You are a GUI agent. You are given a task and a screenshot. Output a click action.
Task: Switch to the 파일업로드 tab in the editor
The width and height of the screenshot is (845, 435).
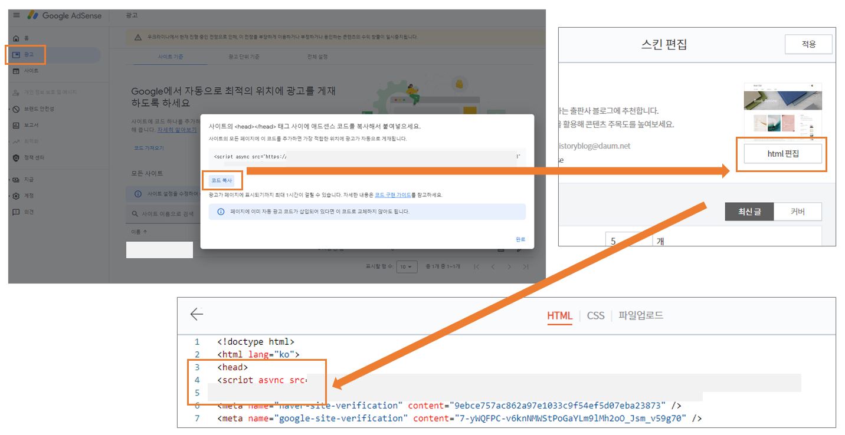pos(641,315)
